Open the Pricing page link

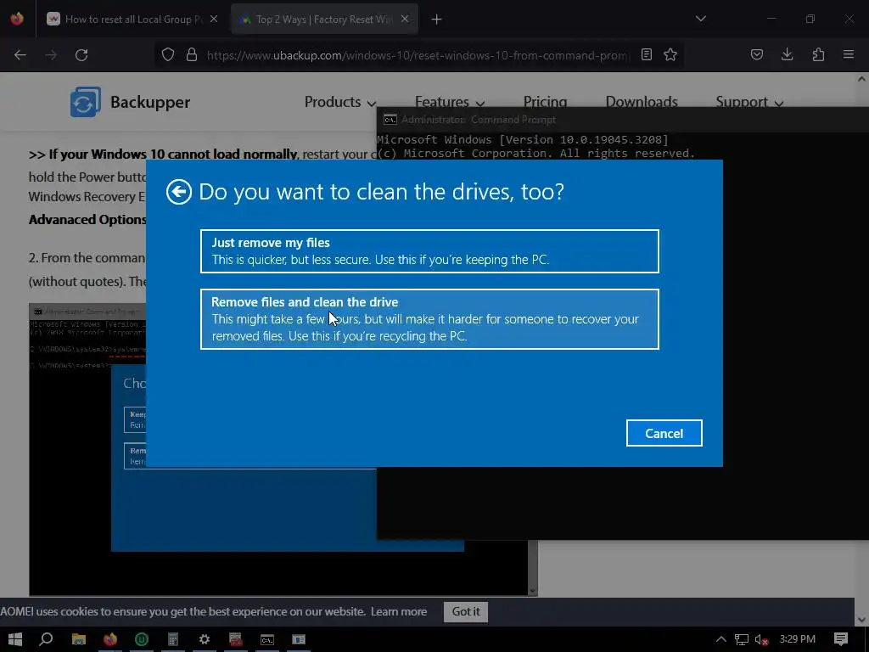click(545, 102)
